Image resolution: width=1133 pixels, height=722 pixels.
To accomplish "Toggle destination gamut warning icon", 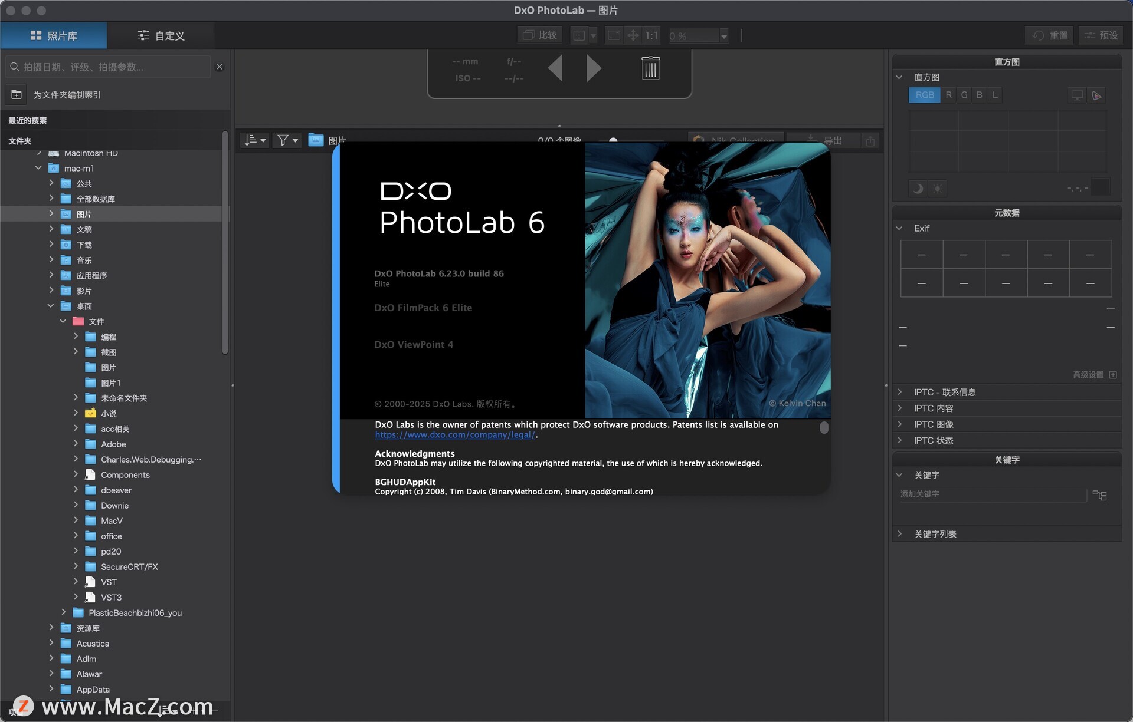I will (1096, 95).
